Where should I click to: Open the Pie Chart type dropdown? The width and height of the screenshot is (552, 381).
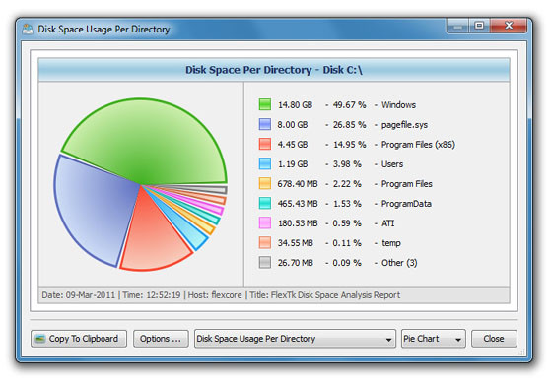click(433, 339)
